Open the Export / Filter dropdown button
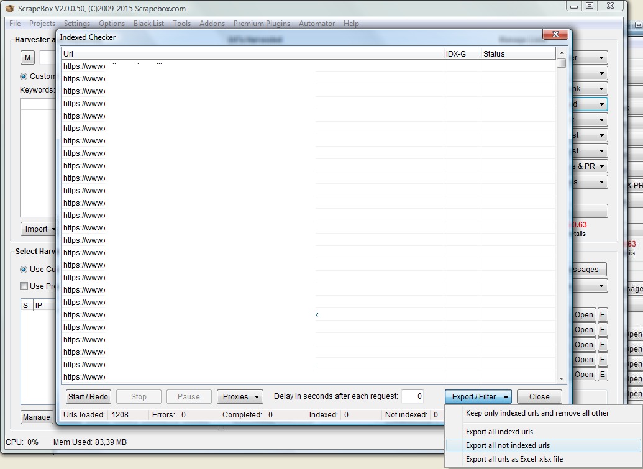This screenshot has width=643, height=469. [x=478, y=396]
